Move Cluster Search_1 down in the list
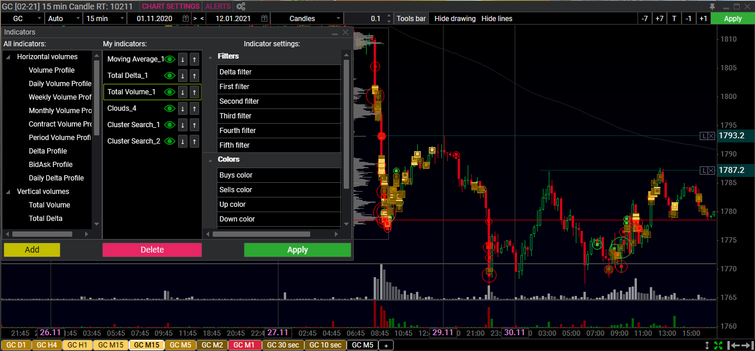Screen dimensions: 755x351 [x=183, y=125]
